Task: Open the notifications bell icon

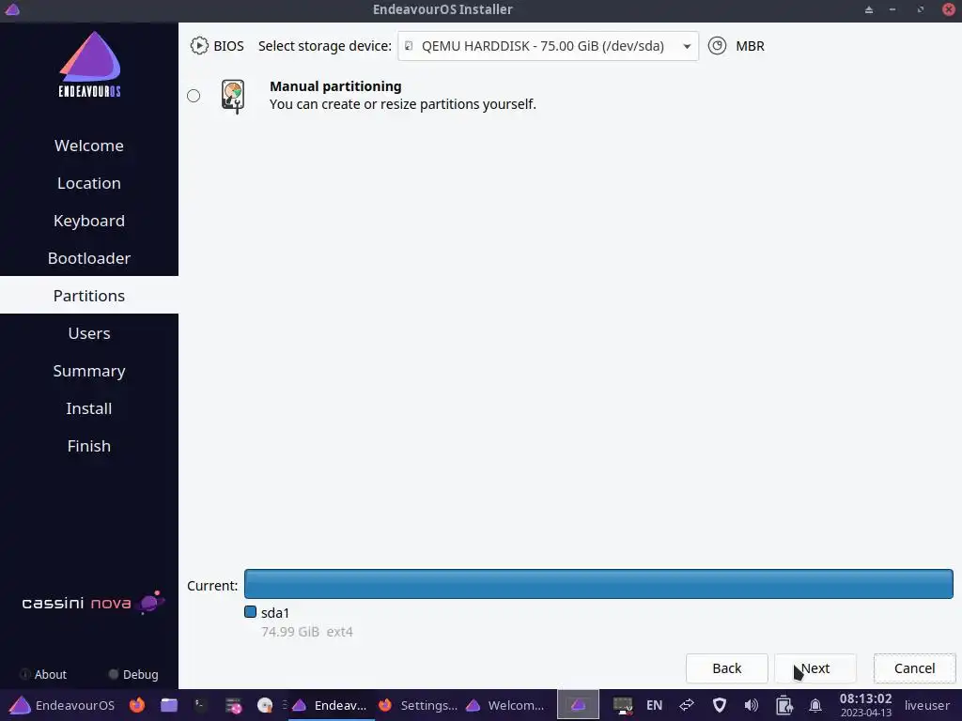Action: tap(815, 705)
